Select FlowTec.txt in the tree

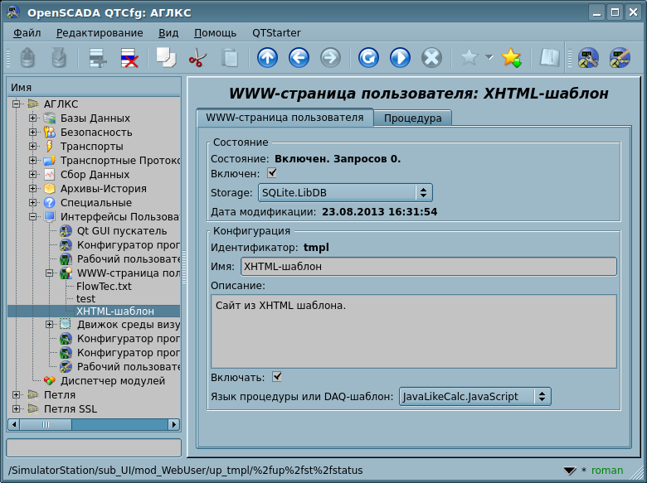[104, 286]
